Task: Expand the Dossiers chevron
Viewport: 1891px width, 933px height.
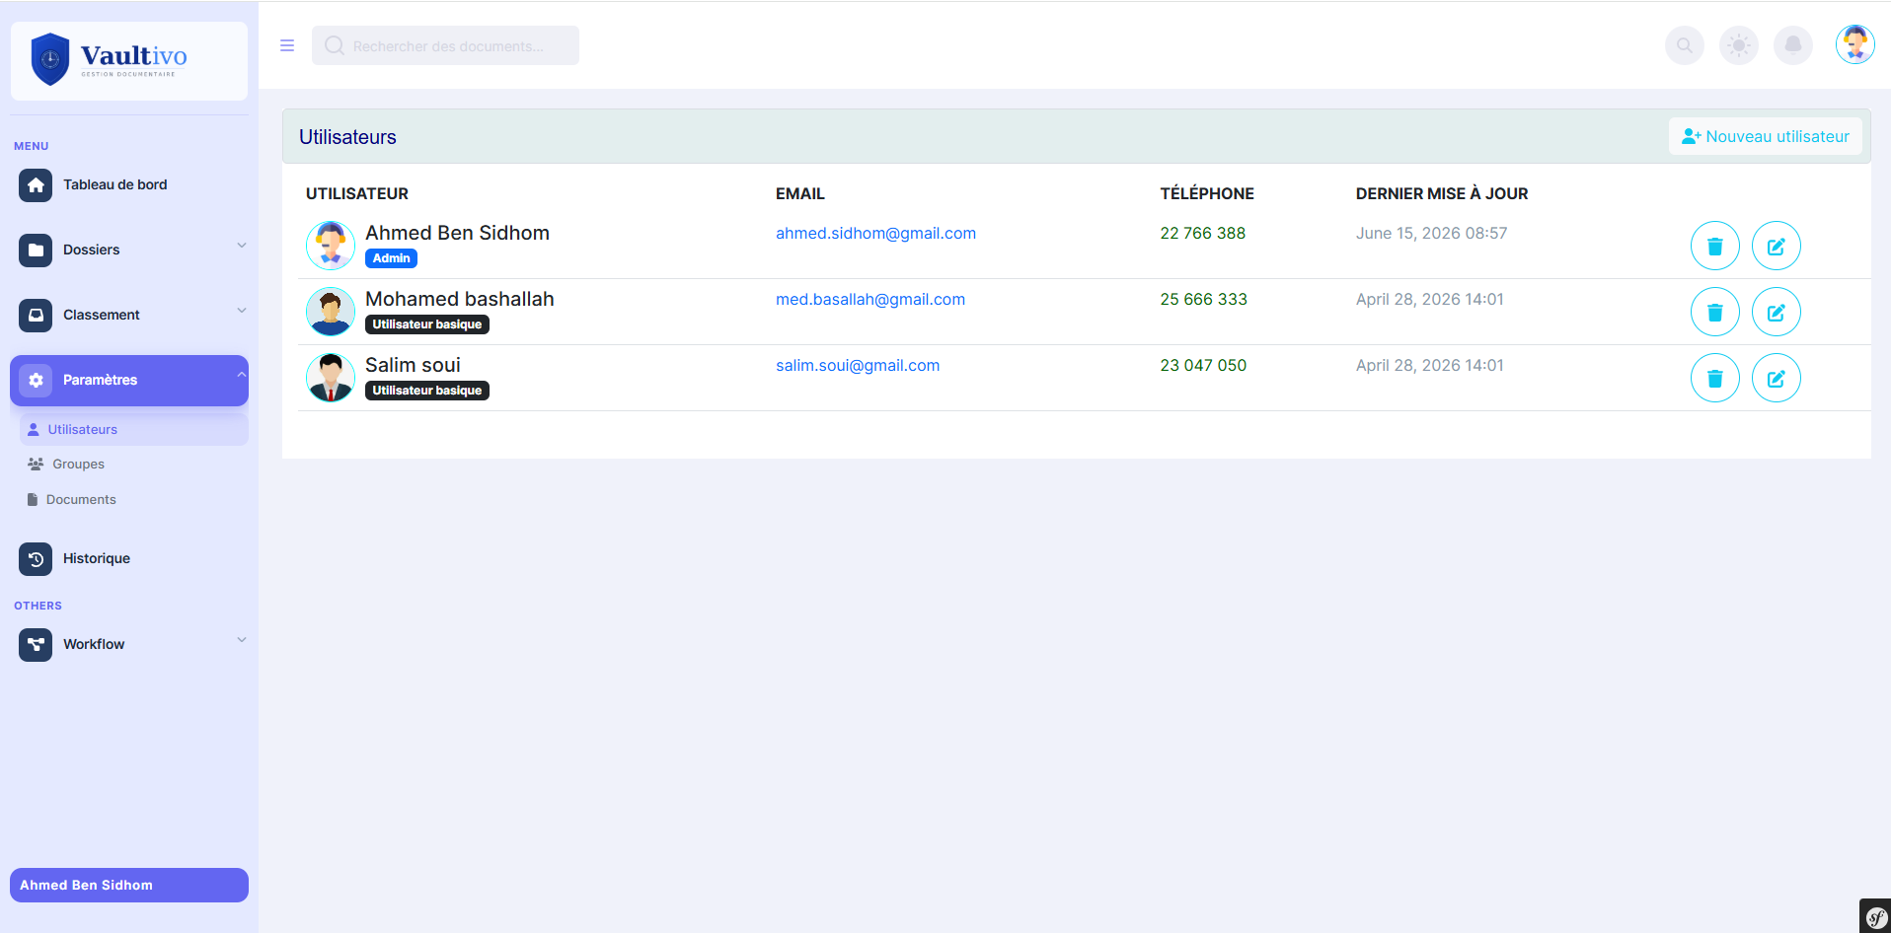Action: [x=241, y=245]
